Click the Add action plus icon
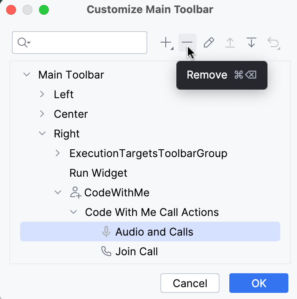The image size is (297, 299). 166,43
